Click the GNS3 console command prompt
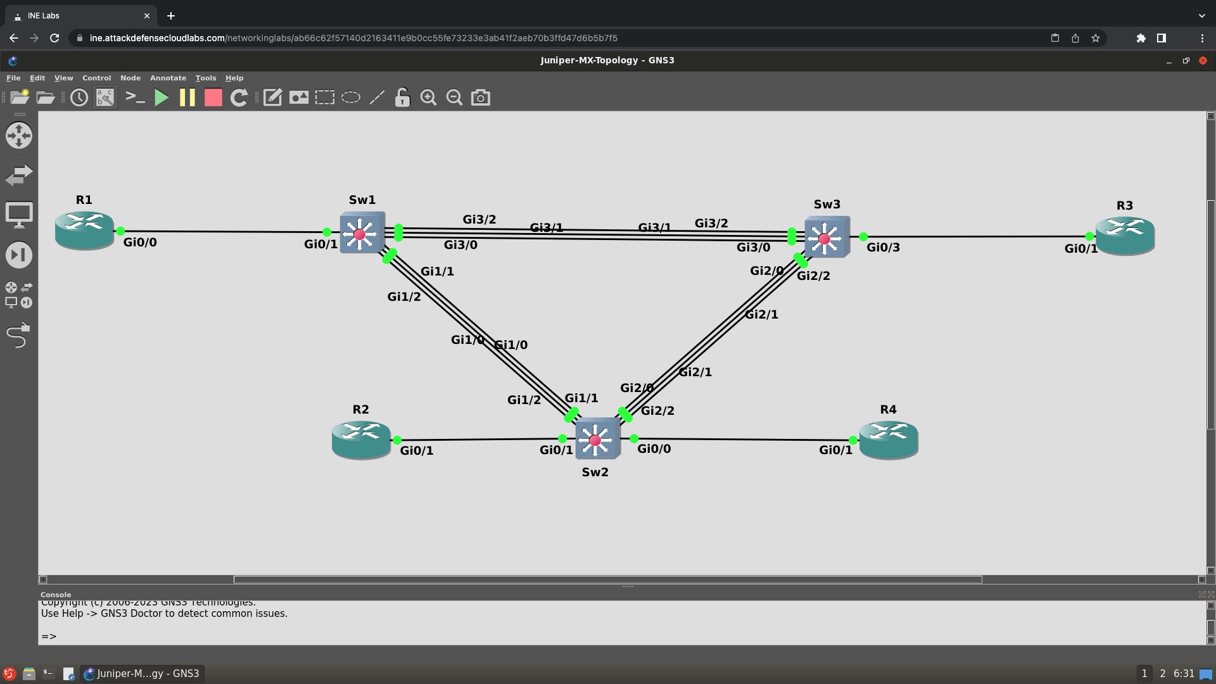1216x684 pixels. tap(49, 636)
